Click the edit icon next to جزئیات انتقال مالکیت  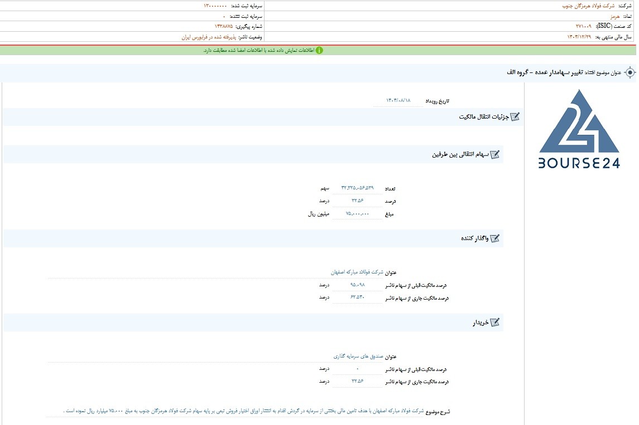[x=515, y=117]
